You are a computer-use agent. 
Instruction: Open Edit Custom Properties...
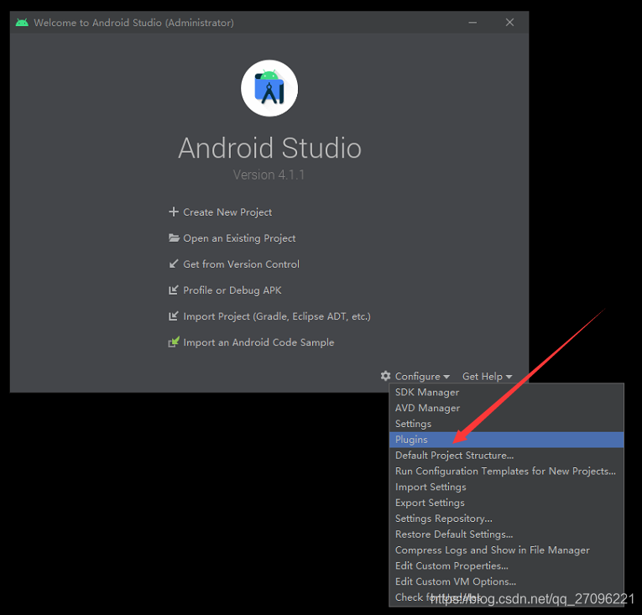pos(506,565)
